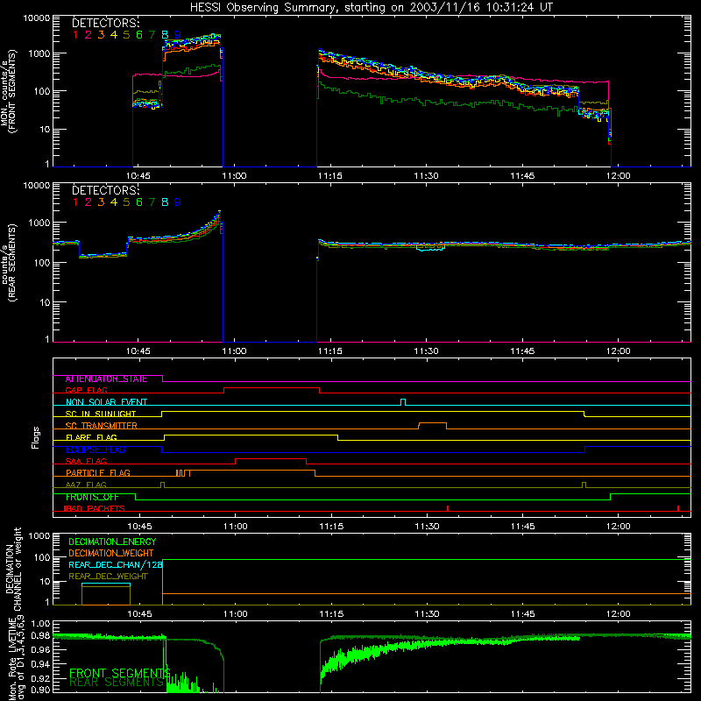The width and height of the screenshot is (701, 701).
Task: Click the NON_SOLAR_EVENT pulse near 11:26
Action: tap(403, 401)
